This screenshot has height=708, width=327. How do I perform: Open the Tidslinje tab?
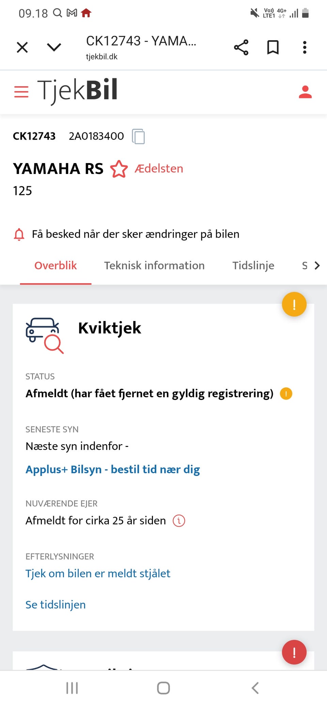point(253,265)
